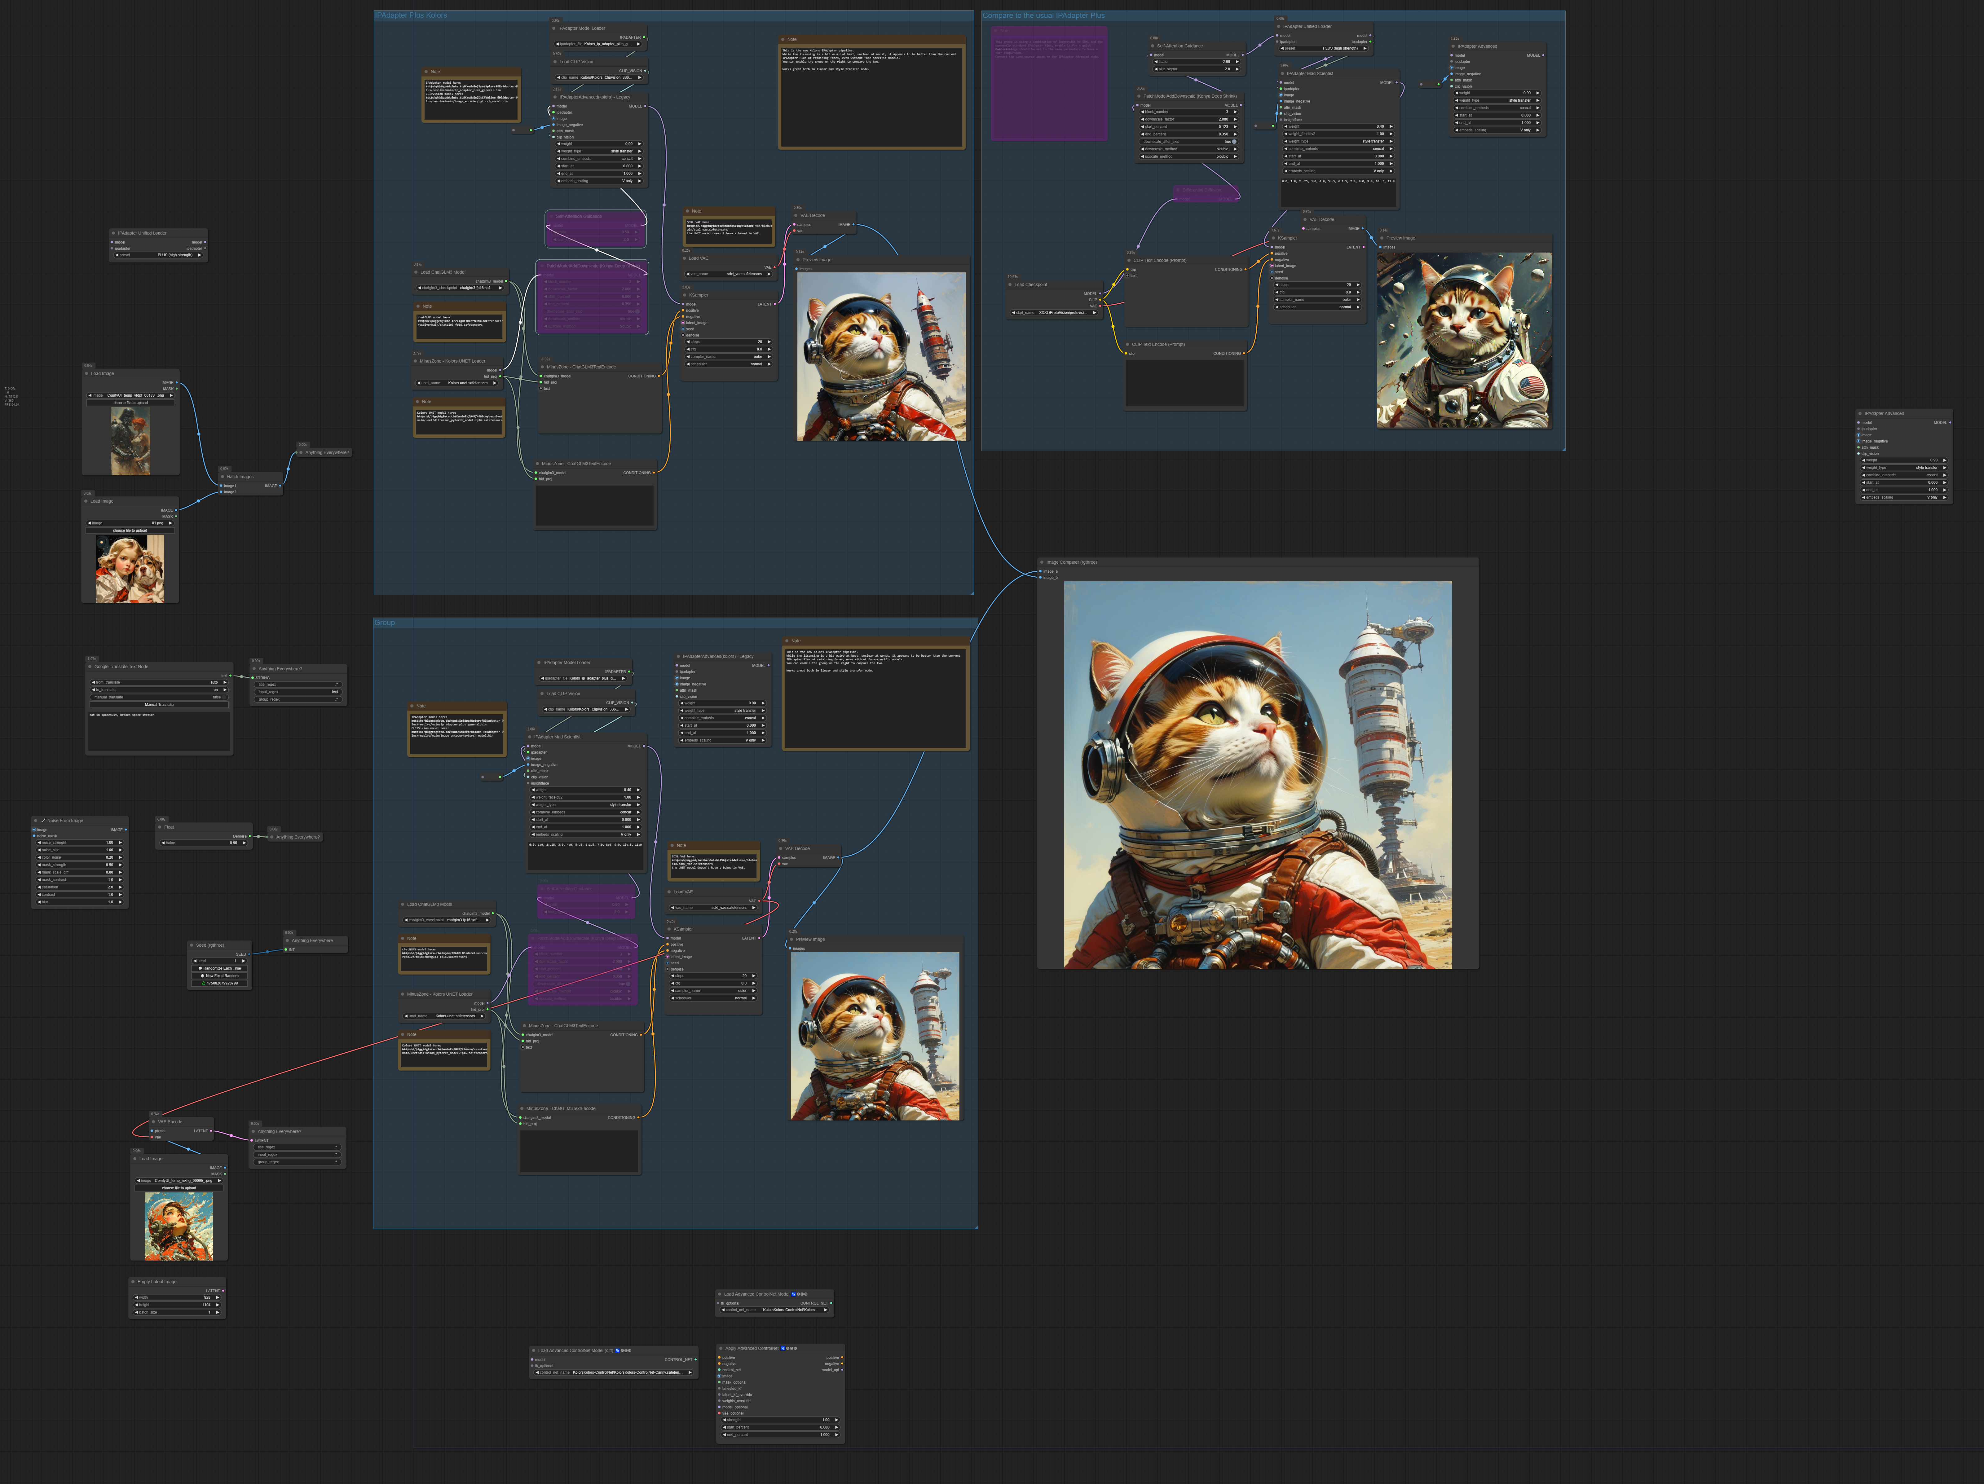This screenshot has height=1484, width=1984.
Task: Click the Batch Images node's collapse dot
Action: click(x=223, y=476)
